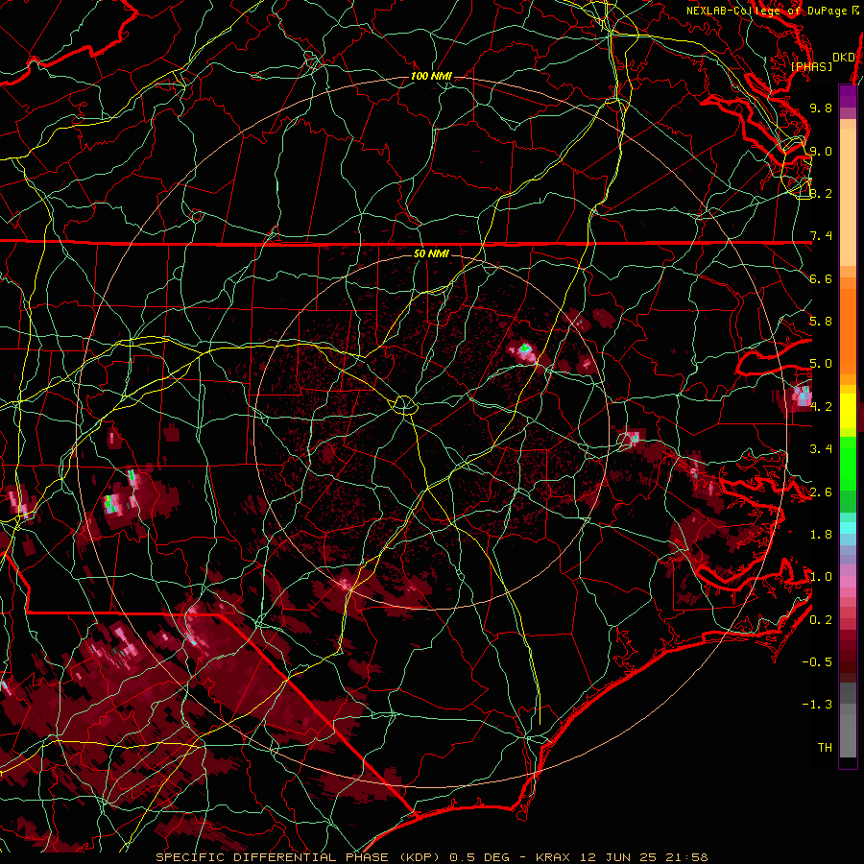Pick the bright green segment of color bar
Viewport: 864px width, 864px height.
[848, 463]
